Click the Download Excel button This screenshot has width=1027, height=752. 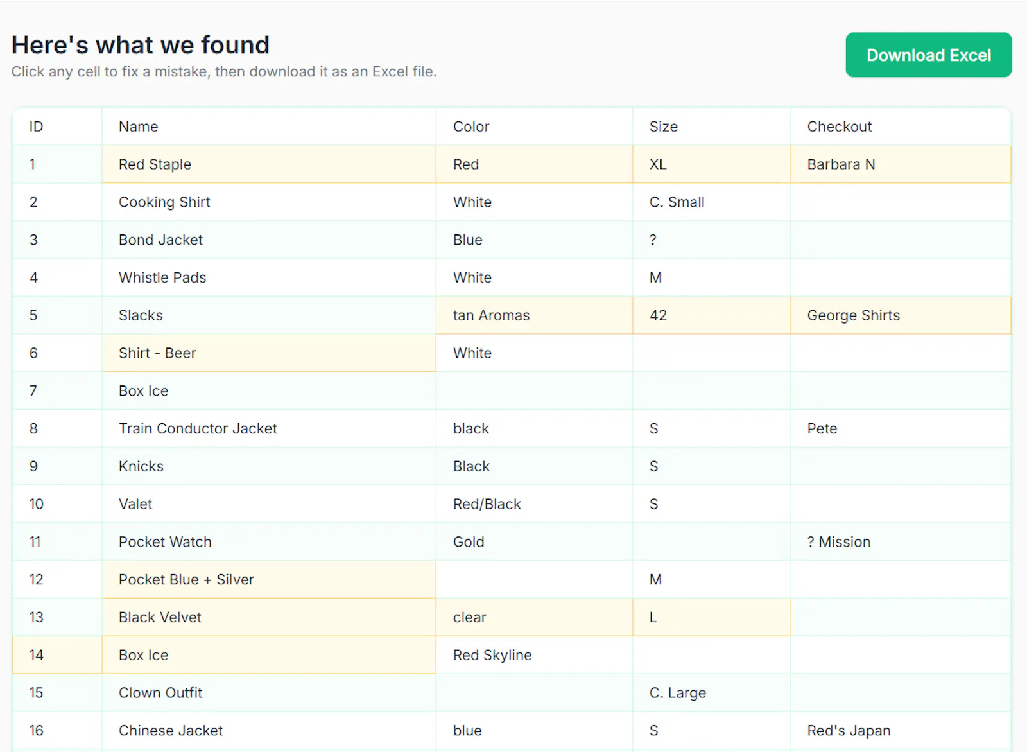click(x=928, y=55)
